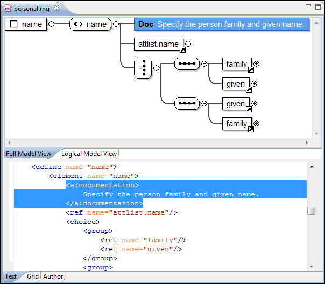Click the text editor vertical scrollbar thumb
The width and height of the screenshot is (325, 284).
(311, 210)
